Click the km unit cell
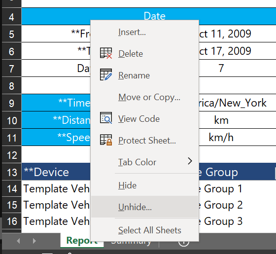 coord(238,120)
